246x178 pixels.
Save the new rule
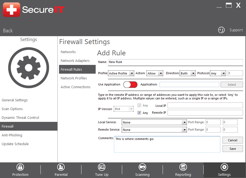click(x=233, y=149)
